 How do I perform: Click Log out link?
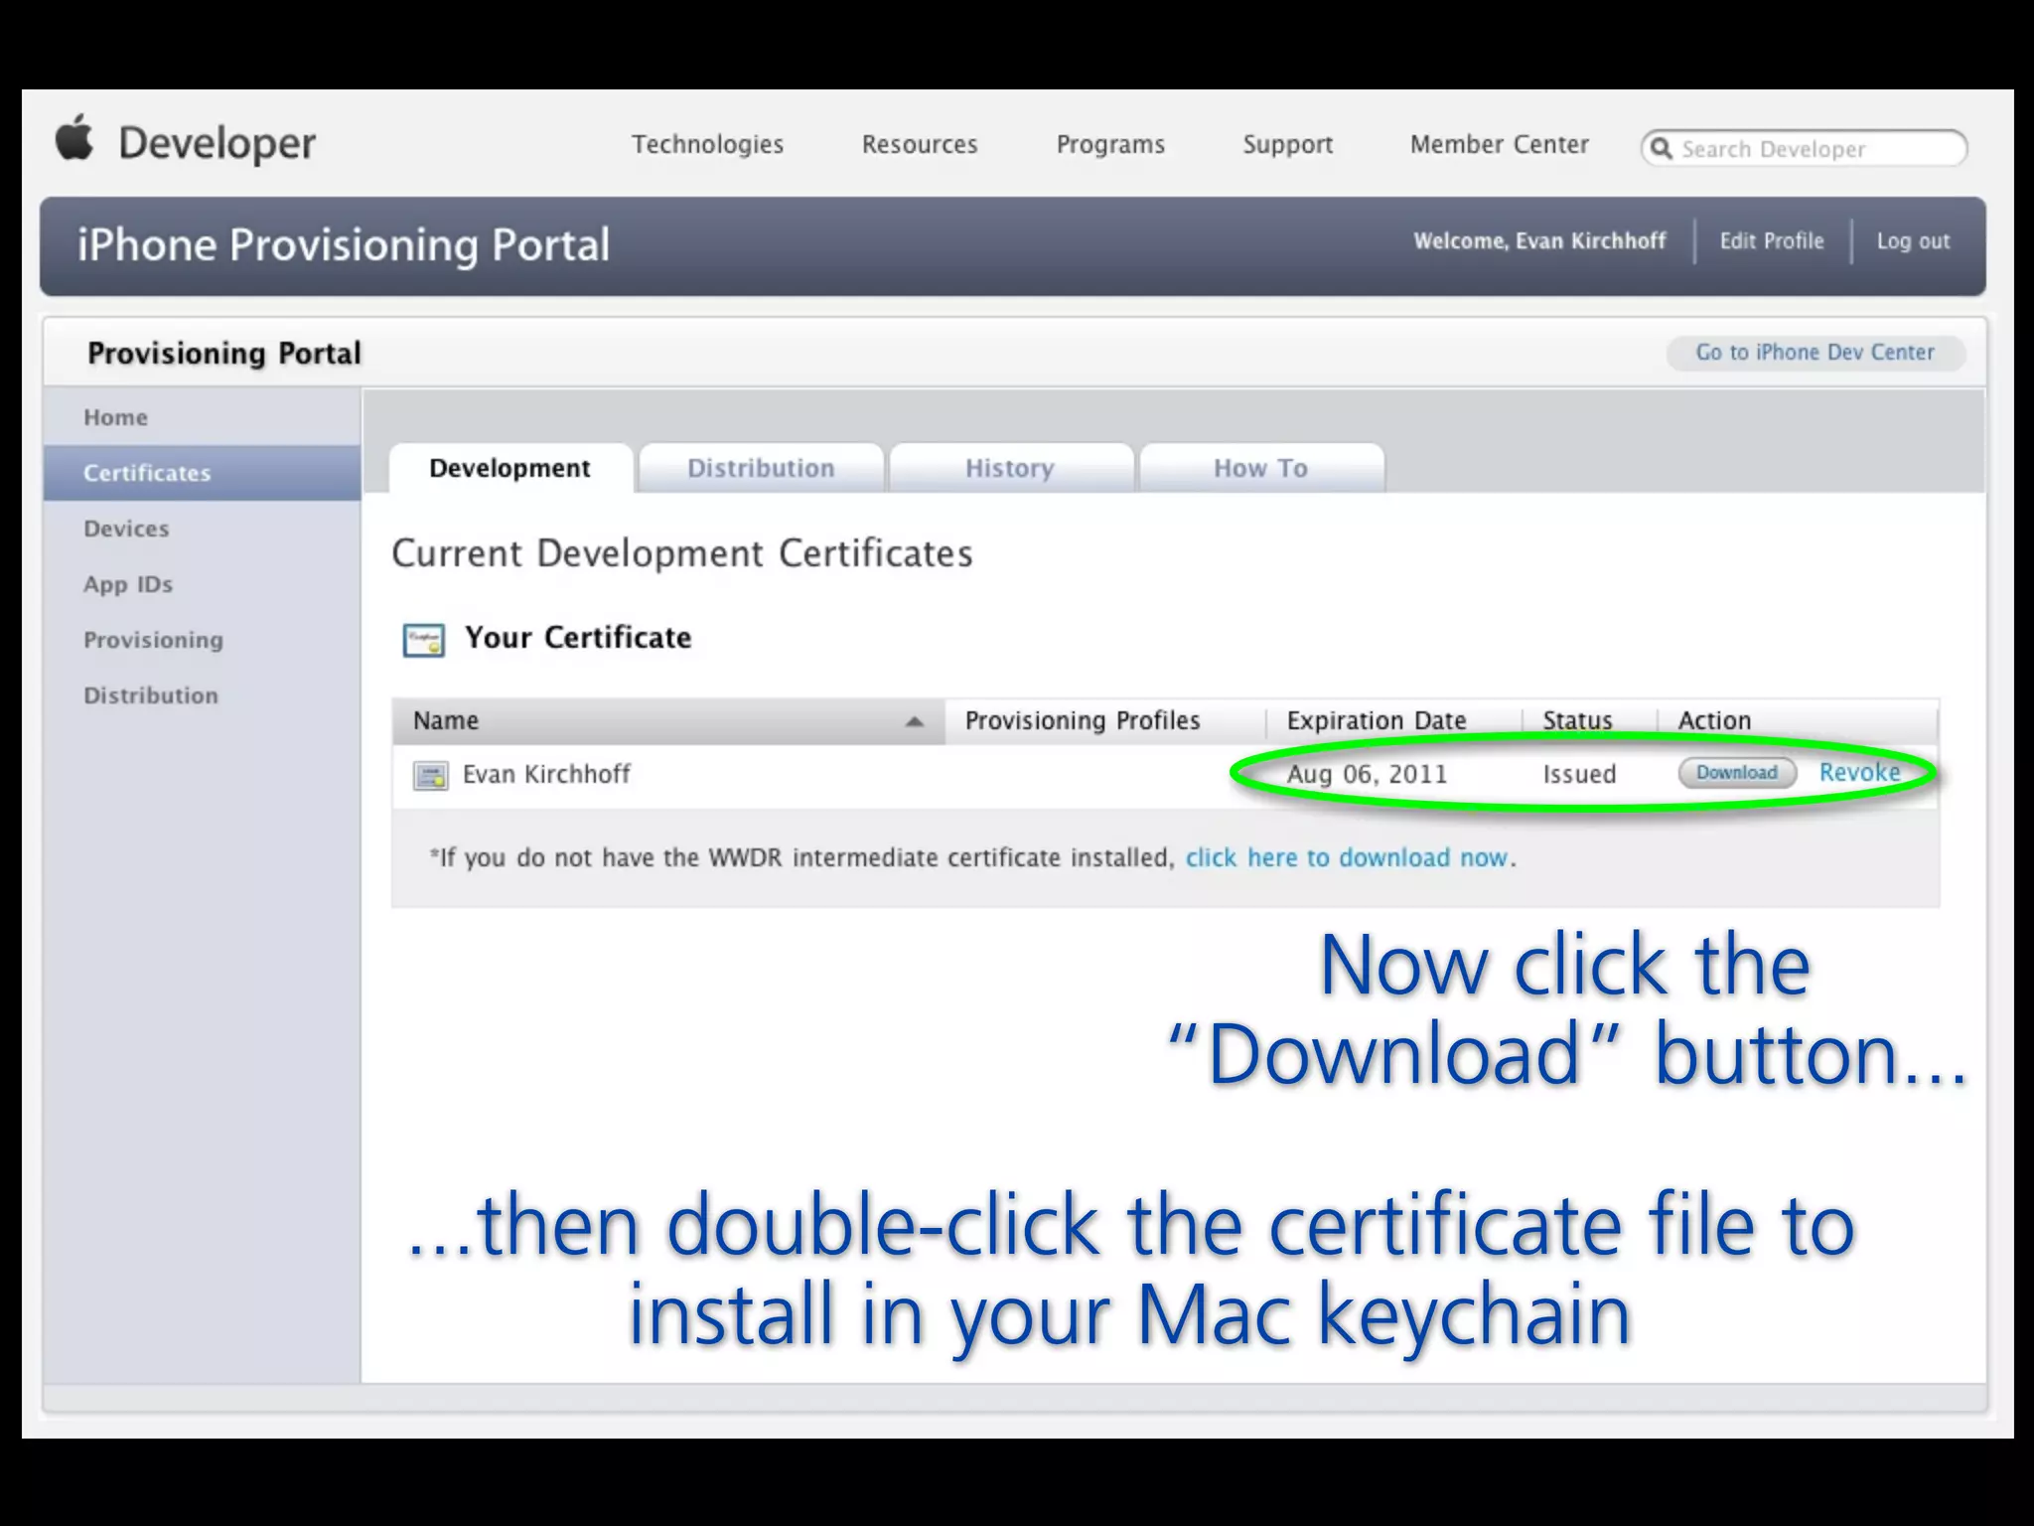tap(1913, 241)
